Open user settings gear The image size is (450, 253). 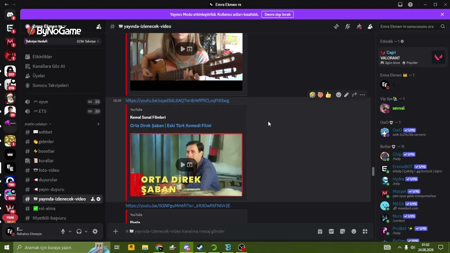[95, 232]
